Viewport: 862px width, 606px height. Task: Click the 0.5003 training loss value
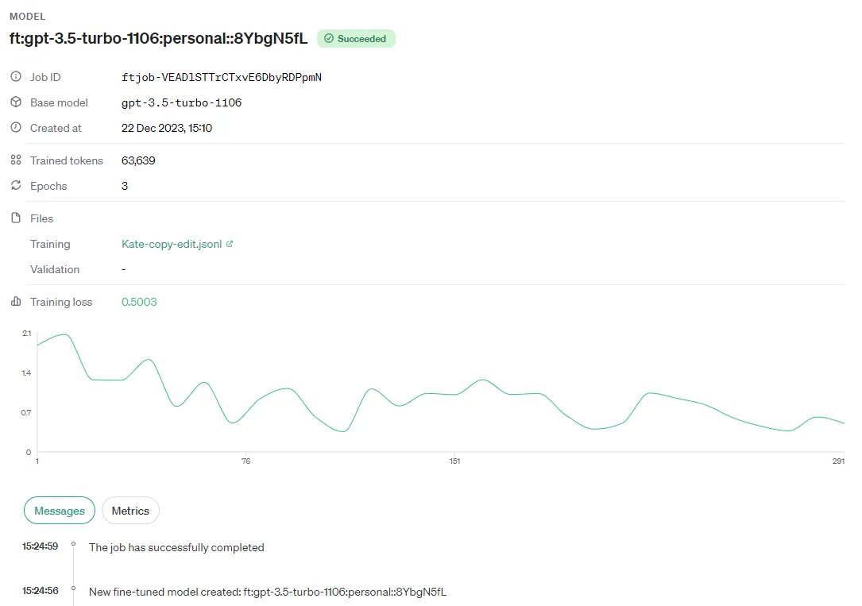pyautogui.click(x=138, y=302)
